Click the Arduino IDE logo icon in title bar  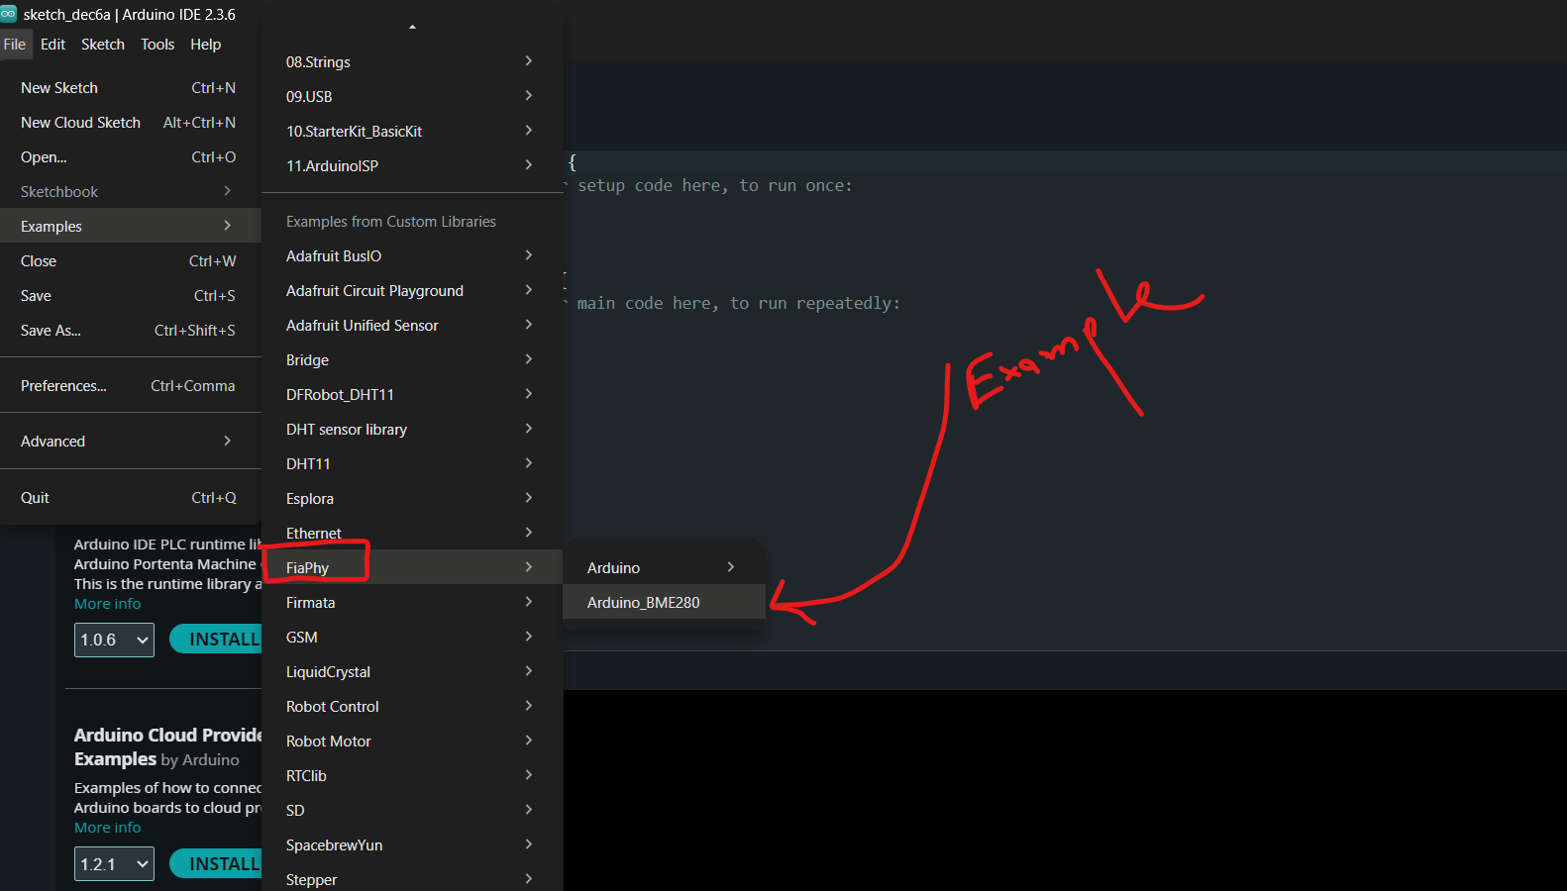tap(9, 14)
